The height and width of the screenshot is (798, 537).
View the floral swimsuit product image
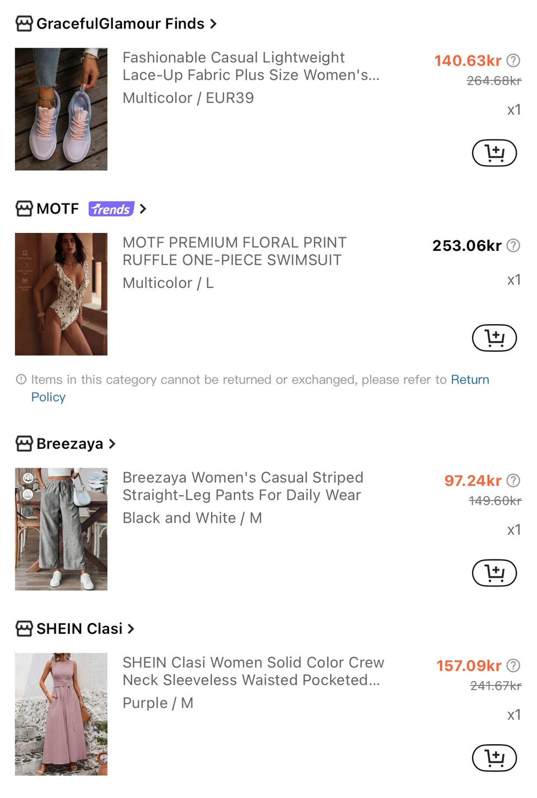pos(61,294)
